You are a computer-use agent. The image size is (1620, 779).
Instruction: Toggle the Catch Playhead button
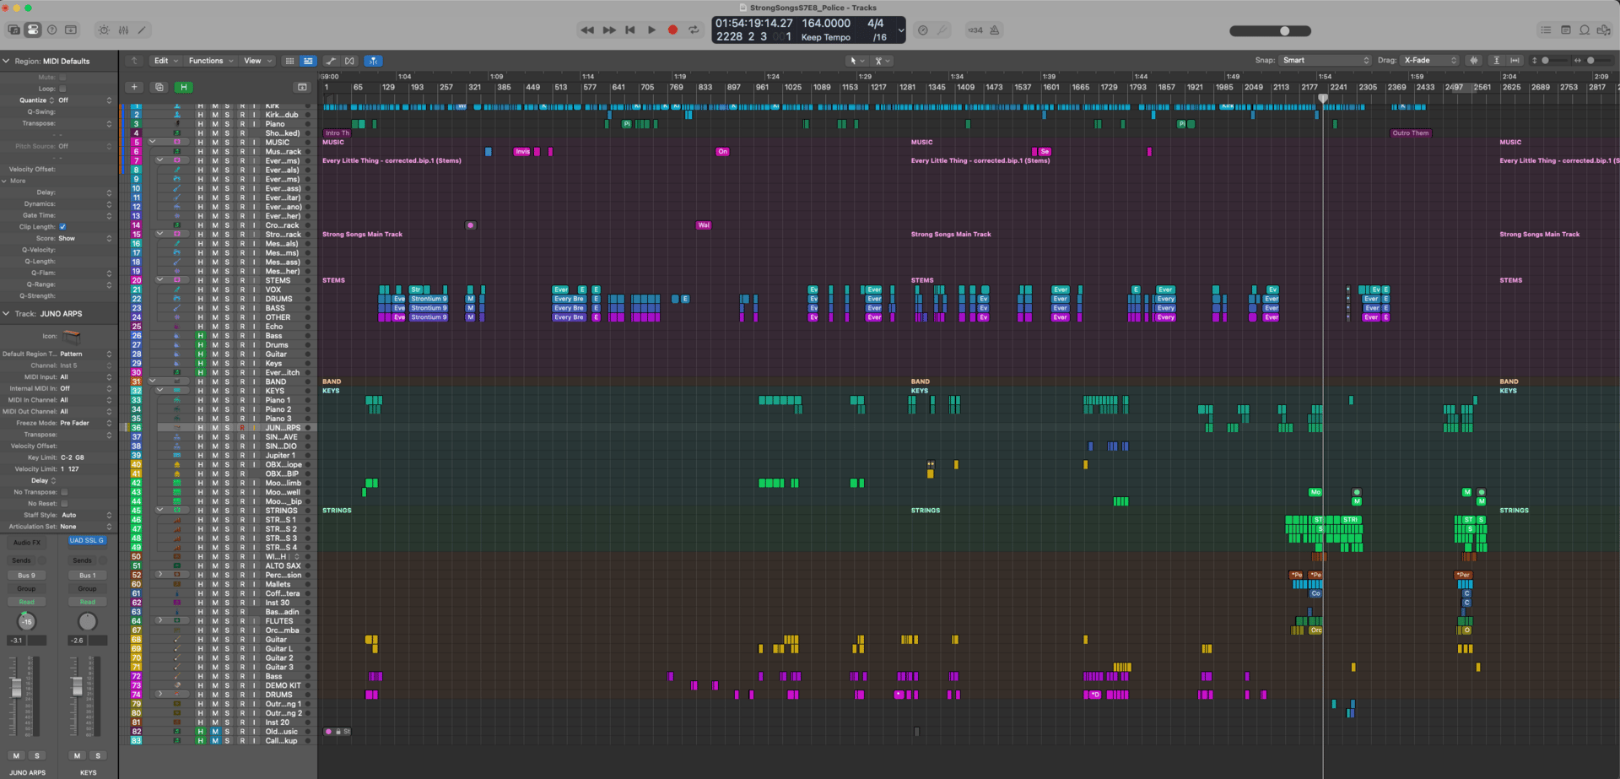(373, 61)
